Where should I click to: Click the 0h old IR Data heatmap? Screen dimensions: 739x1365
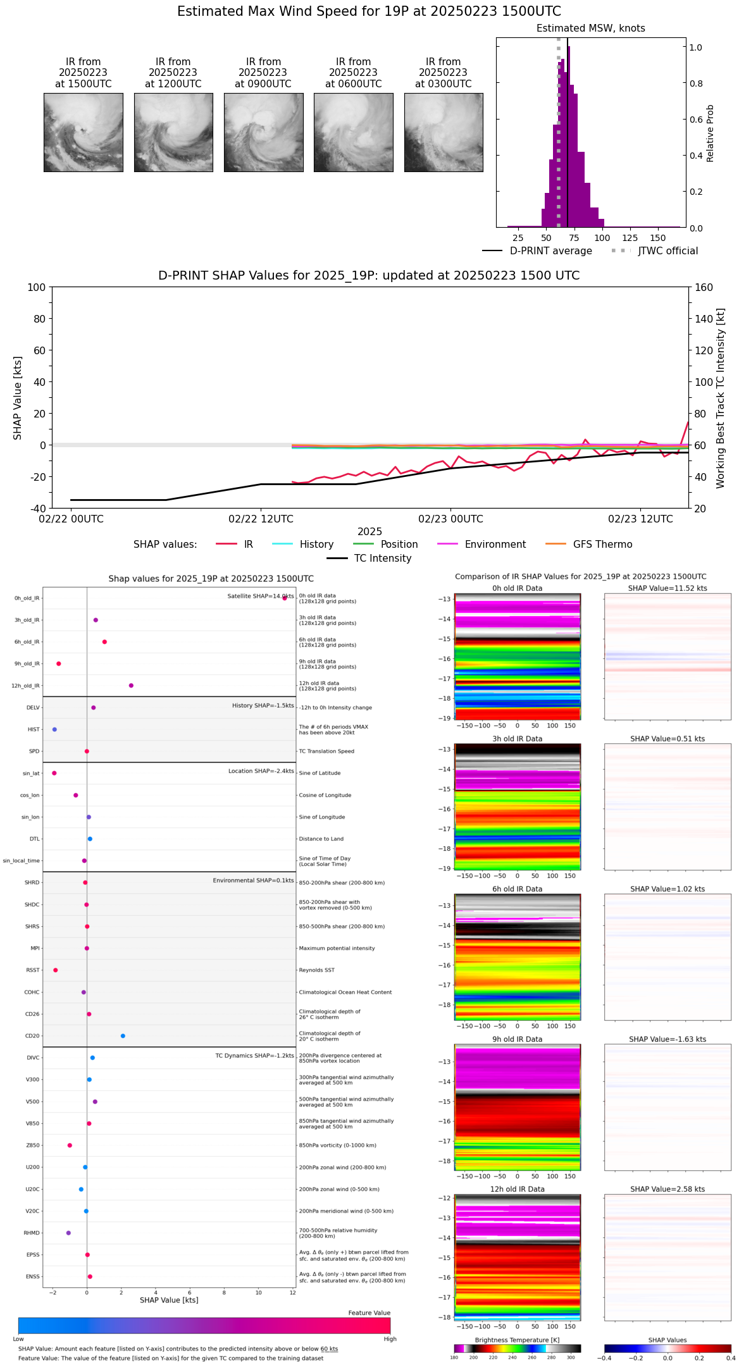517,656
